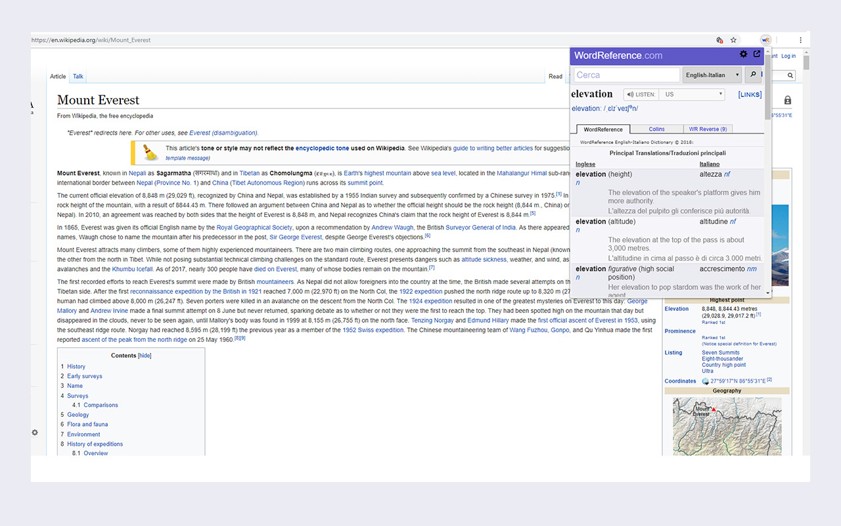841x526 pixels.
Task: Open the Khumbu Icefall link
Action: coord(132,269)
